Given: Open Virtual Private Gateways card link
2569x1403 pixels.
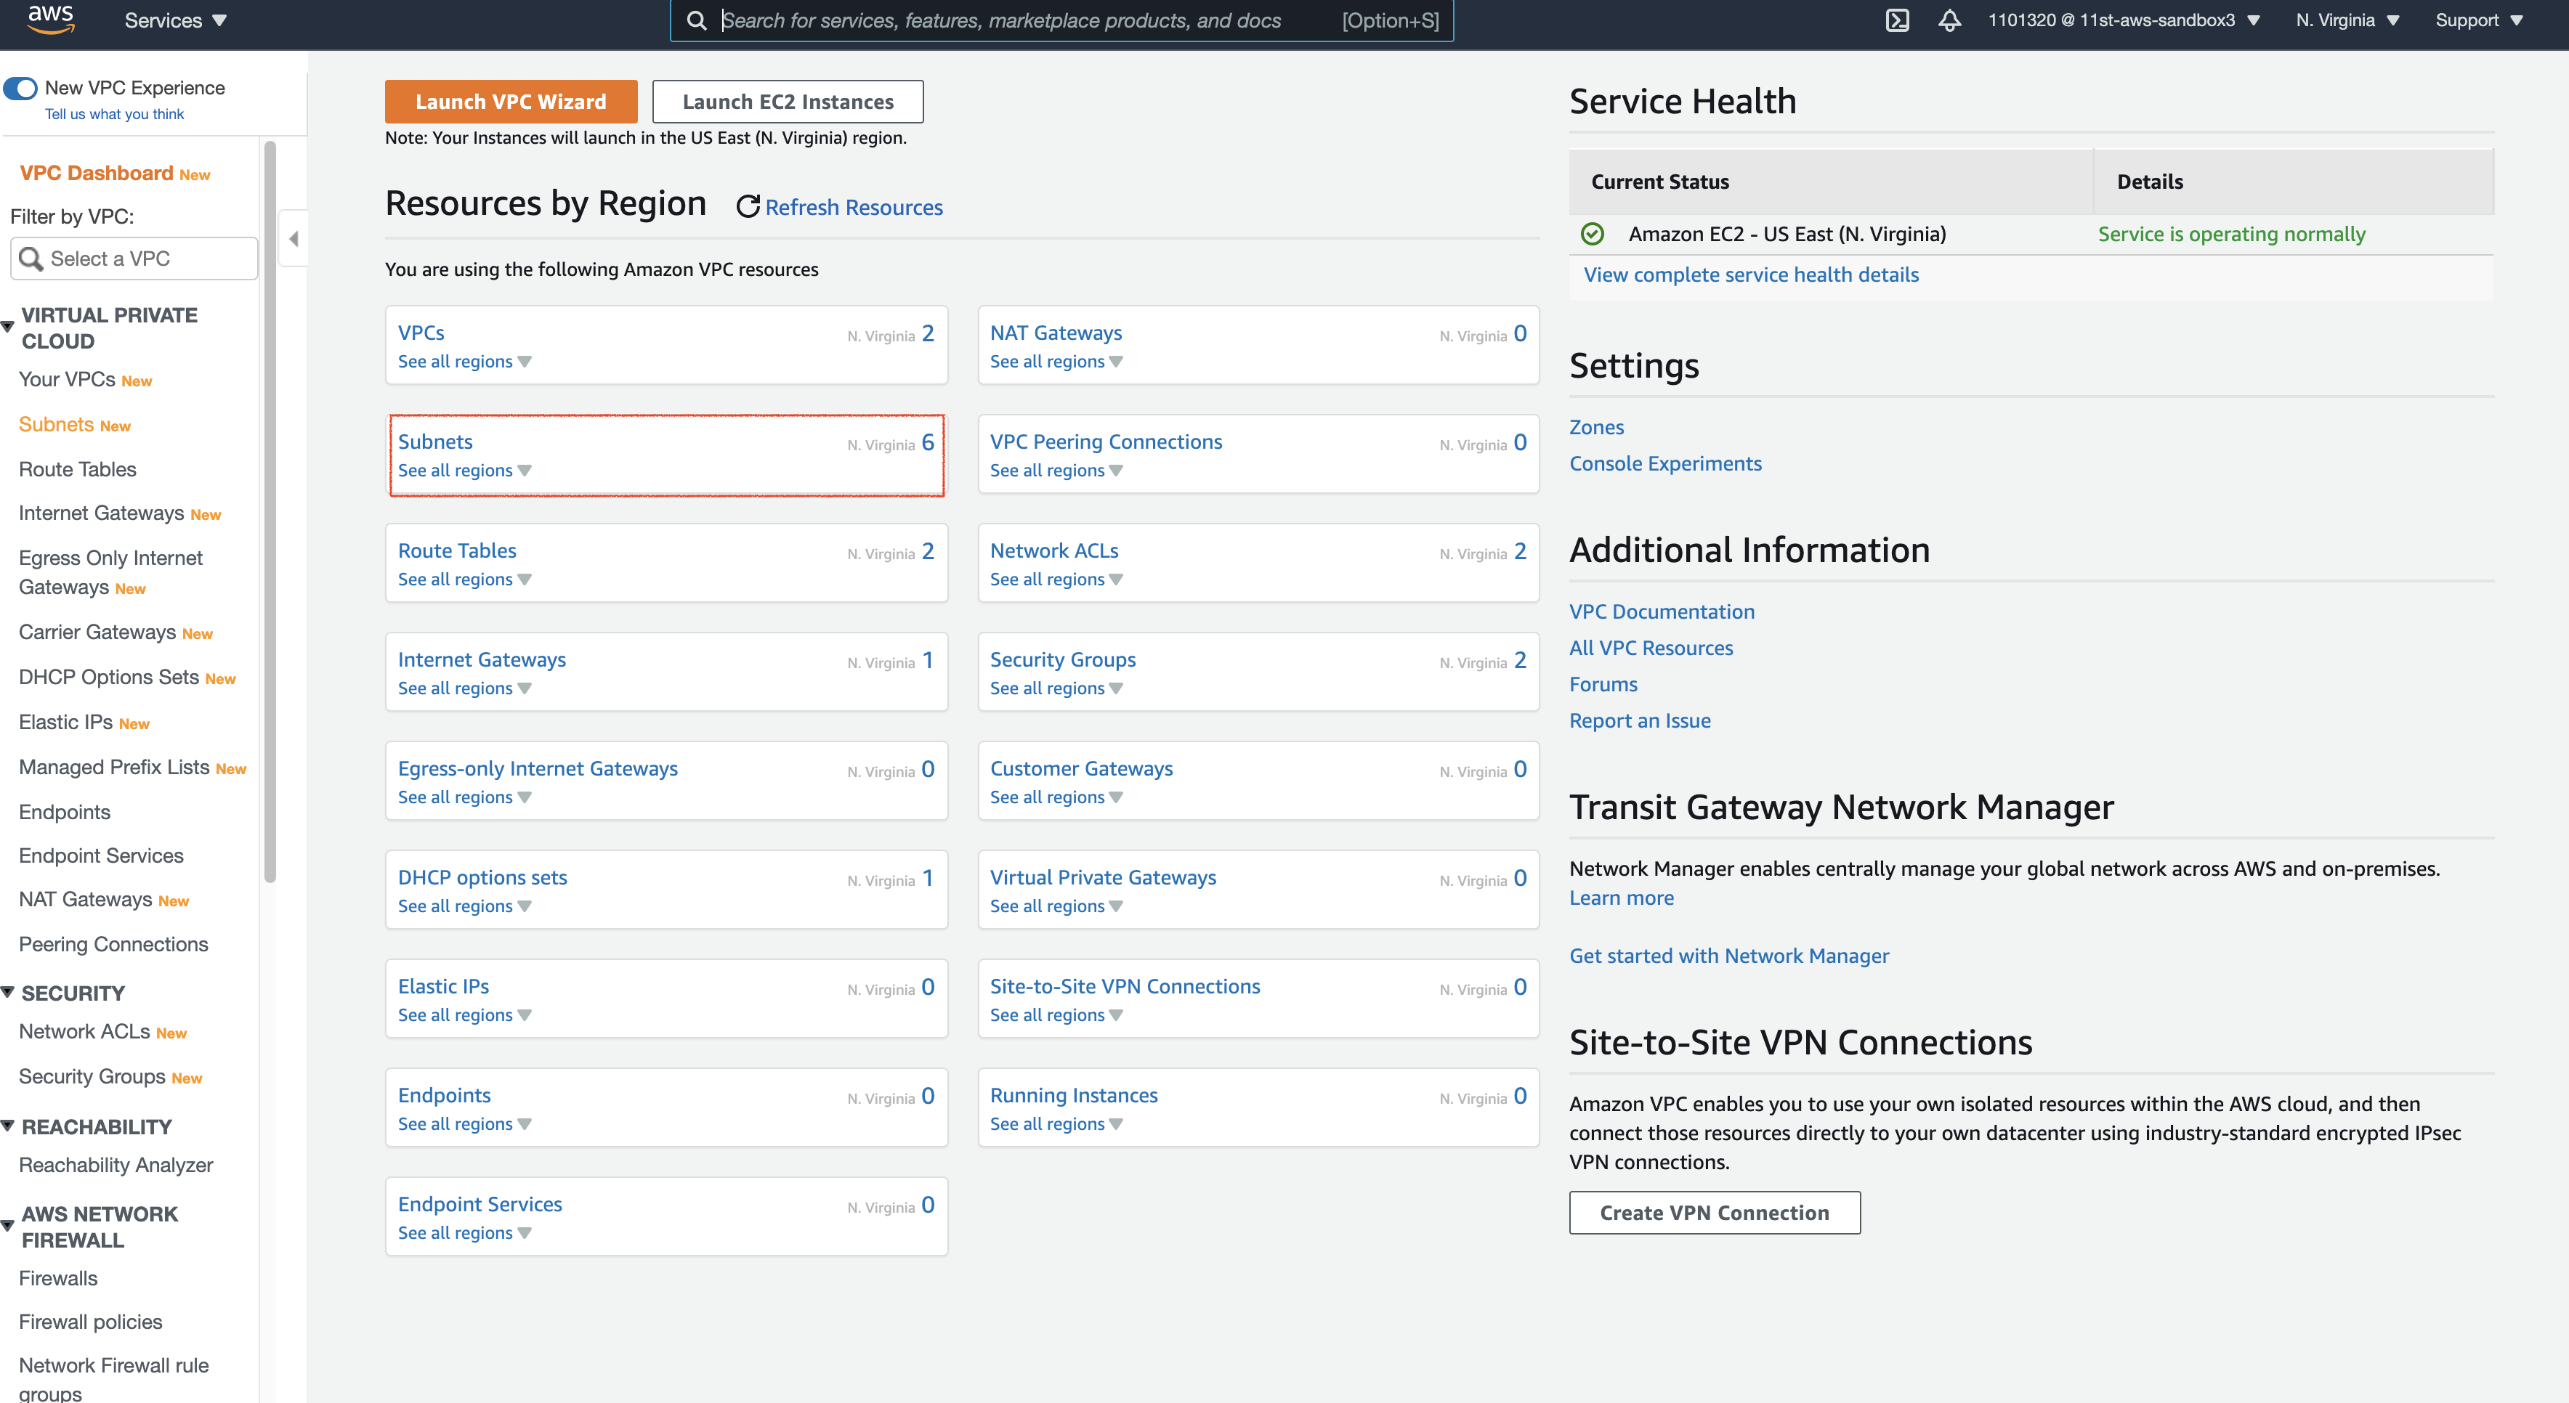Looking at the screenshot, I should 1103,877.
